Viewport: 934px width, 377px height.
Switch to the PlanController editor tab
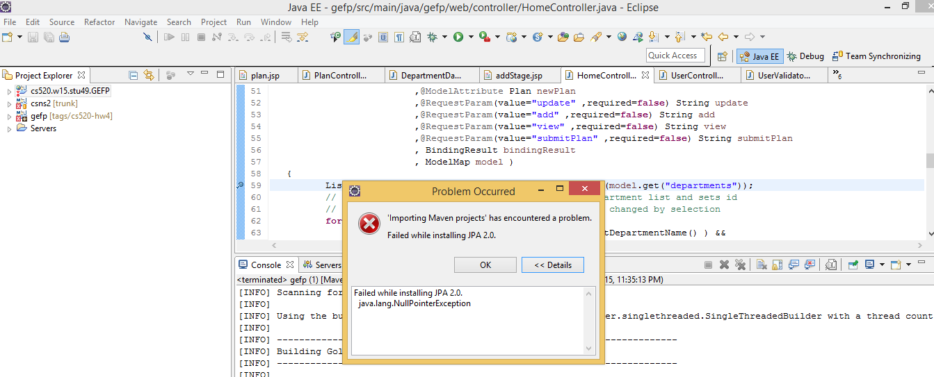(339, 76)
